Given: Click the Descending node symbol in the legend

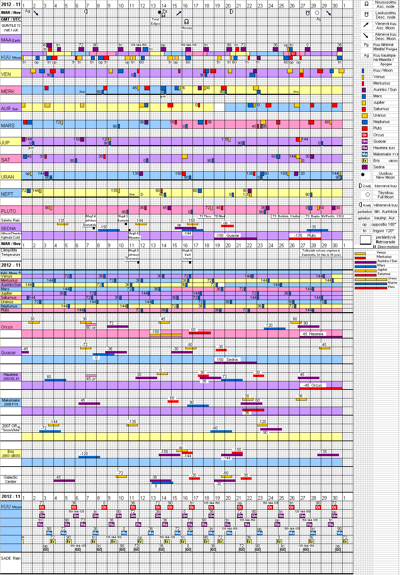Looking at the screenshot, I should click(x=366, y=15).
